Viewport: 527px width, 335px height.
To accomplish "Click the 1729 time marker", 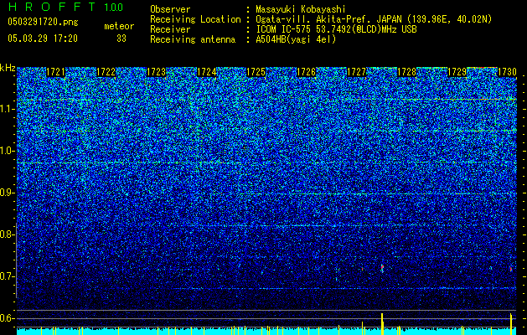I will tap(457, 72).
